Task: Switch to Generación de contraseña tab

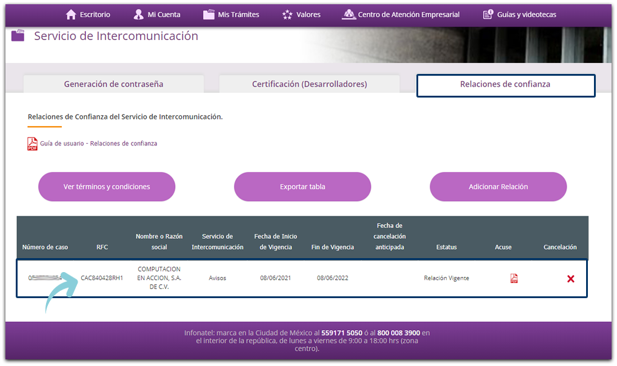Action: (113, 84)
